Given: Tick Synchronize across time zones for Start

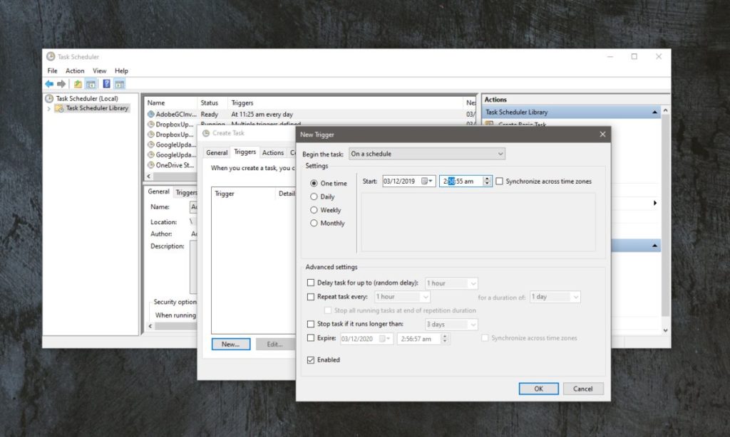Looking at the screenshot, I should point(500,181).
